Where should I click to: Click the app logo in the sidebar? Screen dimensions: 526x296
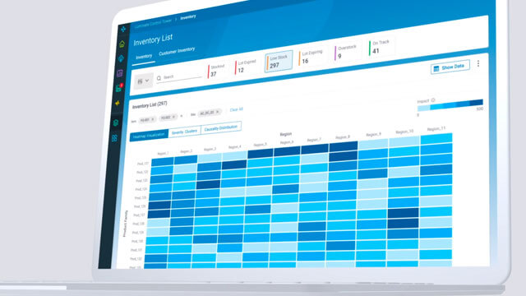[x=123, y=30]
